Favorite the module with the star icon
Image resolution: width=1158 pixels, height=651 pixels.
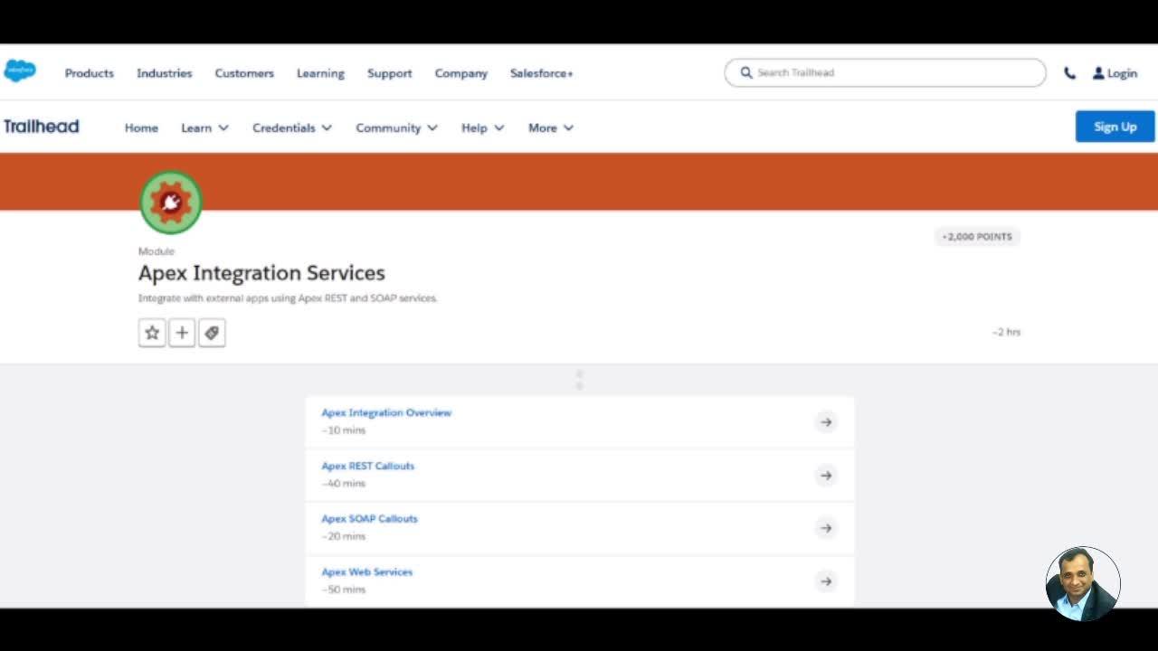152,333
